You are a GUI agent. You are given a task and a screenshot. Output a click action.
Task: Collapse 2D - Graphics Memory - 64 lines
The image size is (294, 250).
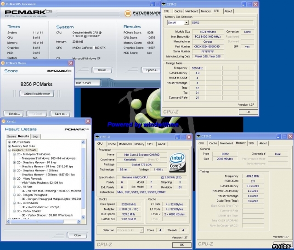tap(14, 162)
